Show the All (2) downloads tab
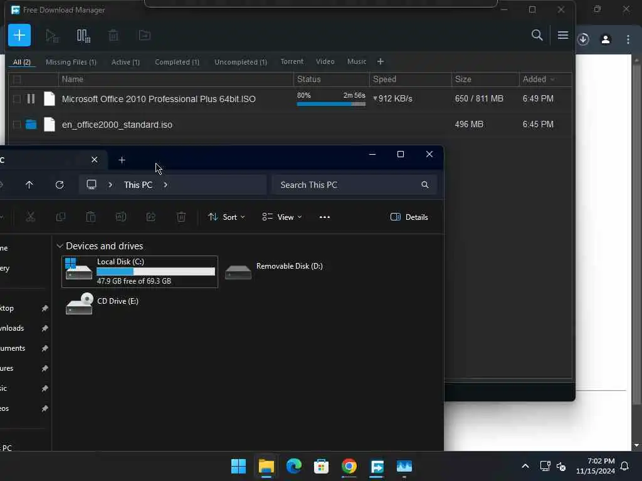642x481 pixels. 22,62
